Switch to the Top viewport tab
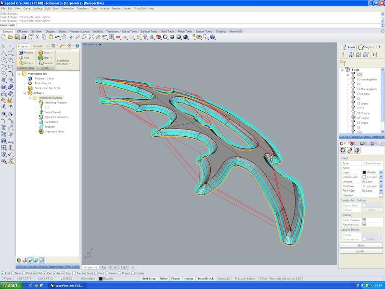385x289 pixels. (104, 267)
